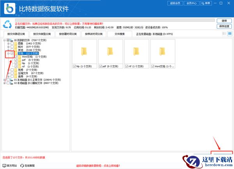Click the drive icon beside 01 本地磁盘 正常文件

(11, 80)
